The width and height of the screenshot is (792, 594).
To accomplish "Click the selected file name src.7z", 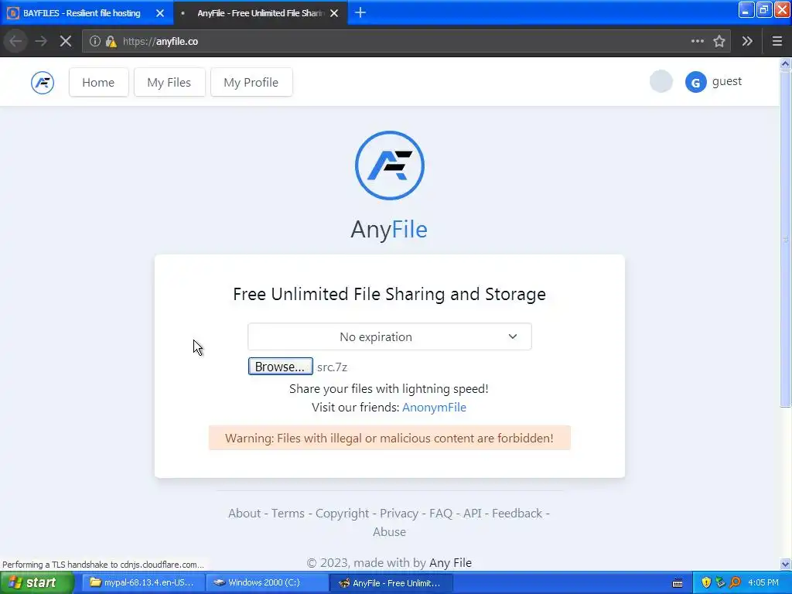I will [332, 367].
